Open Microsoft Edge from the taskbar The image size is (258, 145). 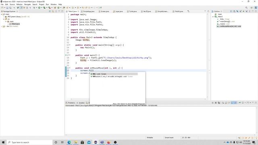tap(69, 142)
